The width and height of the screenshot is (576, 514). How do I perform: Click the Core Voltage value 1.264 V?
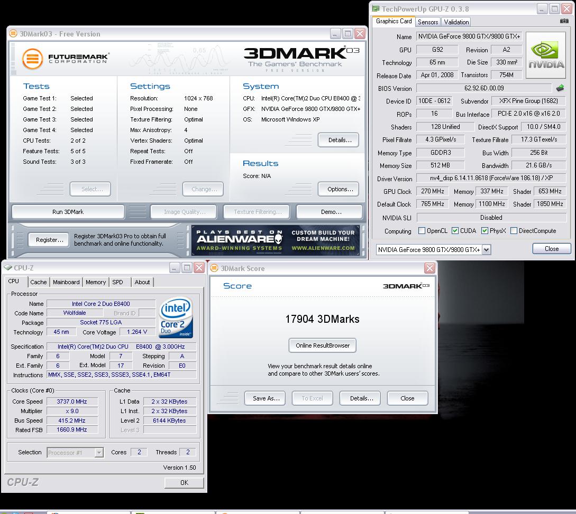pyautogui.click(x=137, y=332)
